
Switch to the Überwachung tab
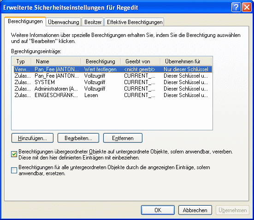(64, 22)
